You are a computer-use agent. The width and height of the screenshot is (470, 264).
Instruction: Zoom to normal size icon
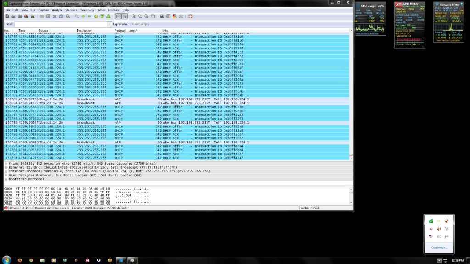tap(146, 16)
